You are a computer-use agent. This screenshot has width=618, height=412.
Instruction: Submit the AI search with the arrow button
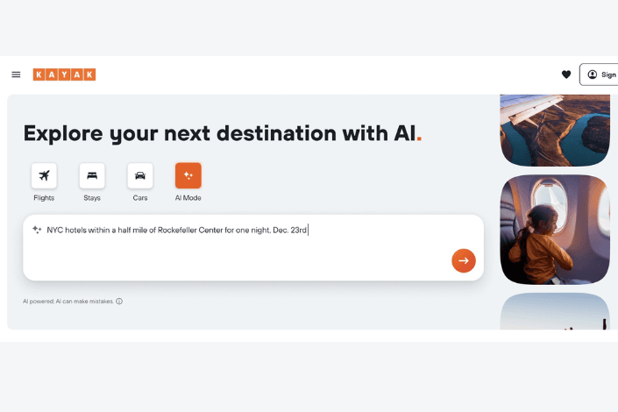464,260
